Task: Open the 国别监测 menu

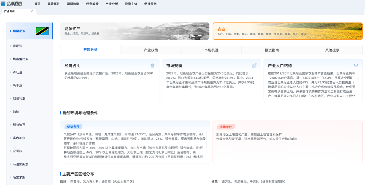Action: tap(73, 4)
